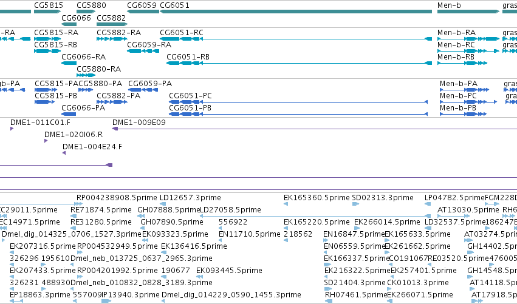Click EST EK261662.5prime
The height and width of the screenshot is (304, 517).
(x=417, y=246)
